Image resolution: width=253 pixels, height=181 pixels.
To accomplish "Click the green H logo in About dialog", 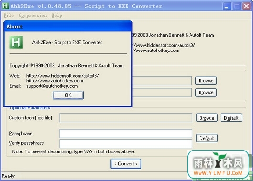I will (16, 42).
